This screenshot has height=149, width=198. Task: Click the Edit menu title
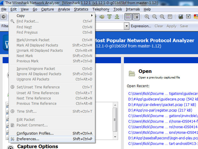click(13, 9)
